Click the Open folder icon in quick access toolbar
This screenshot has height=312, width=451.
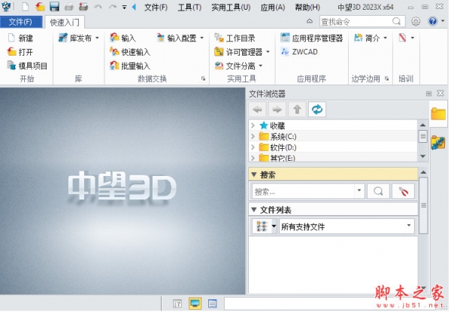click(40, 7)
